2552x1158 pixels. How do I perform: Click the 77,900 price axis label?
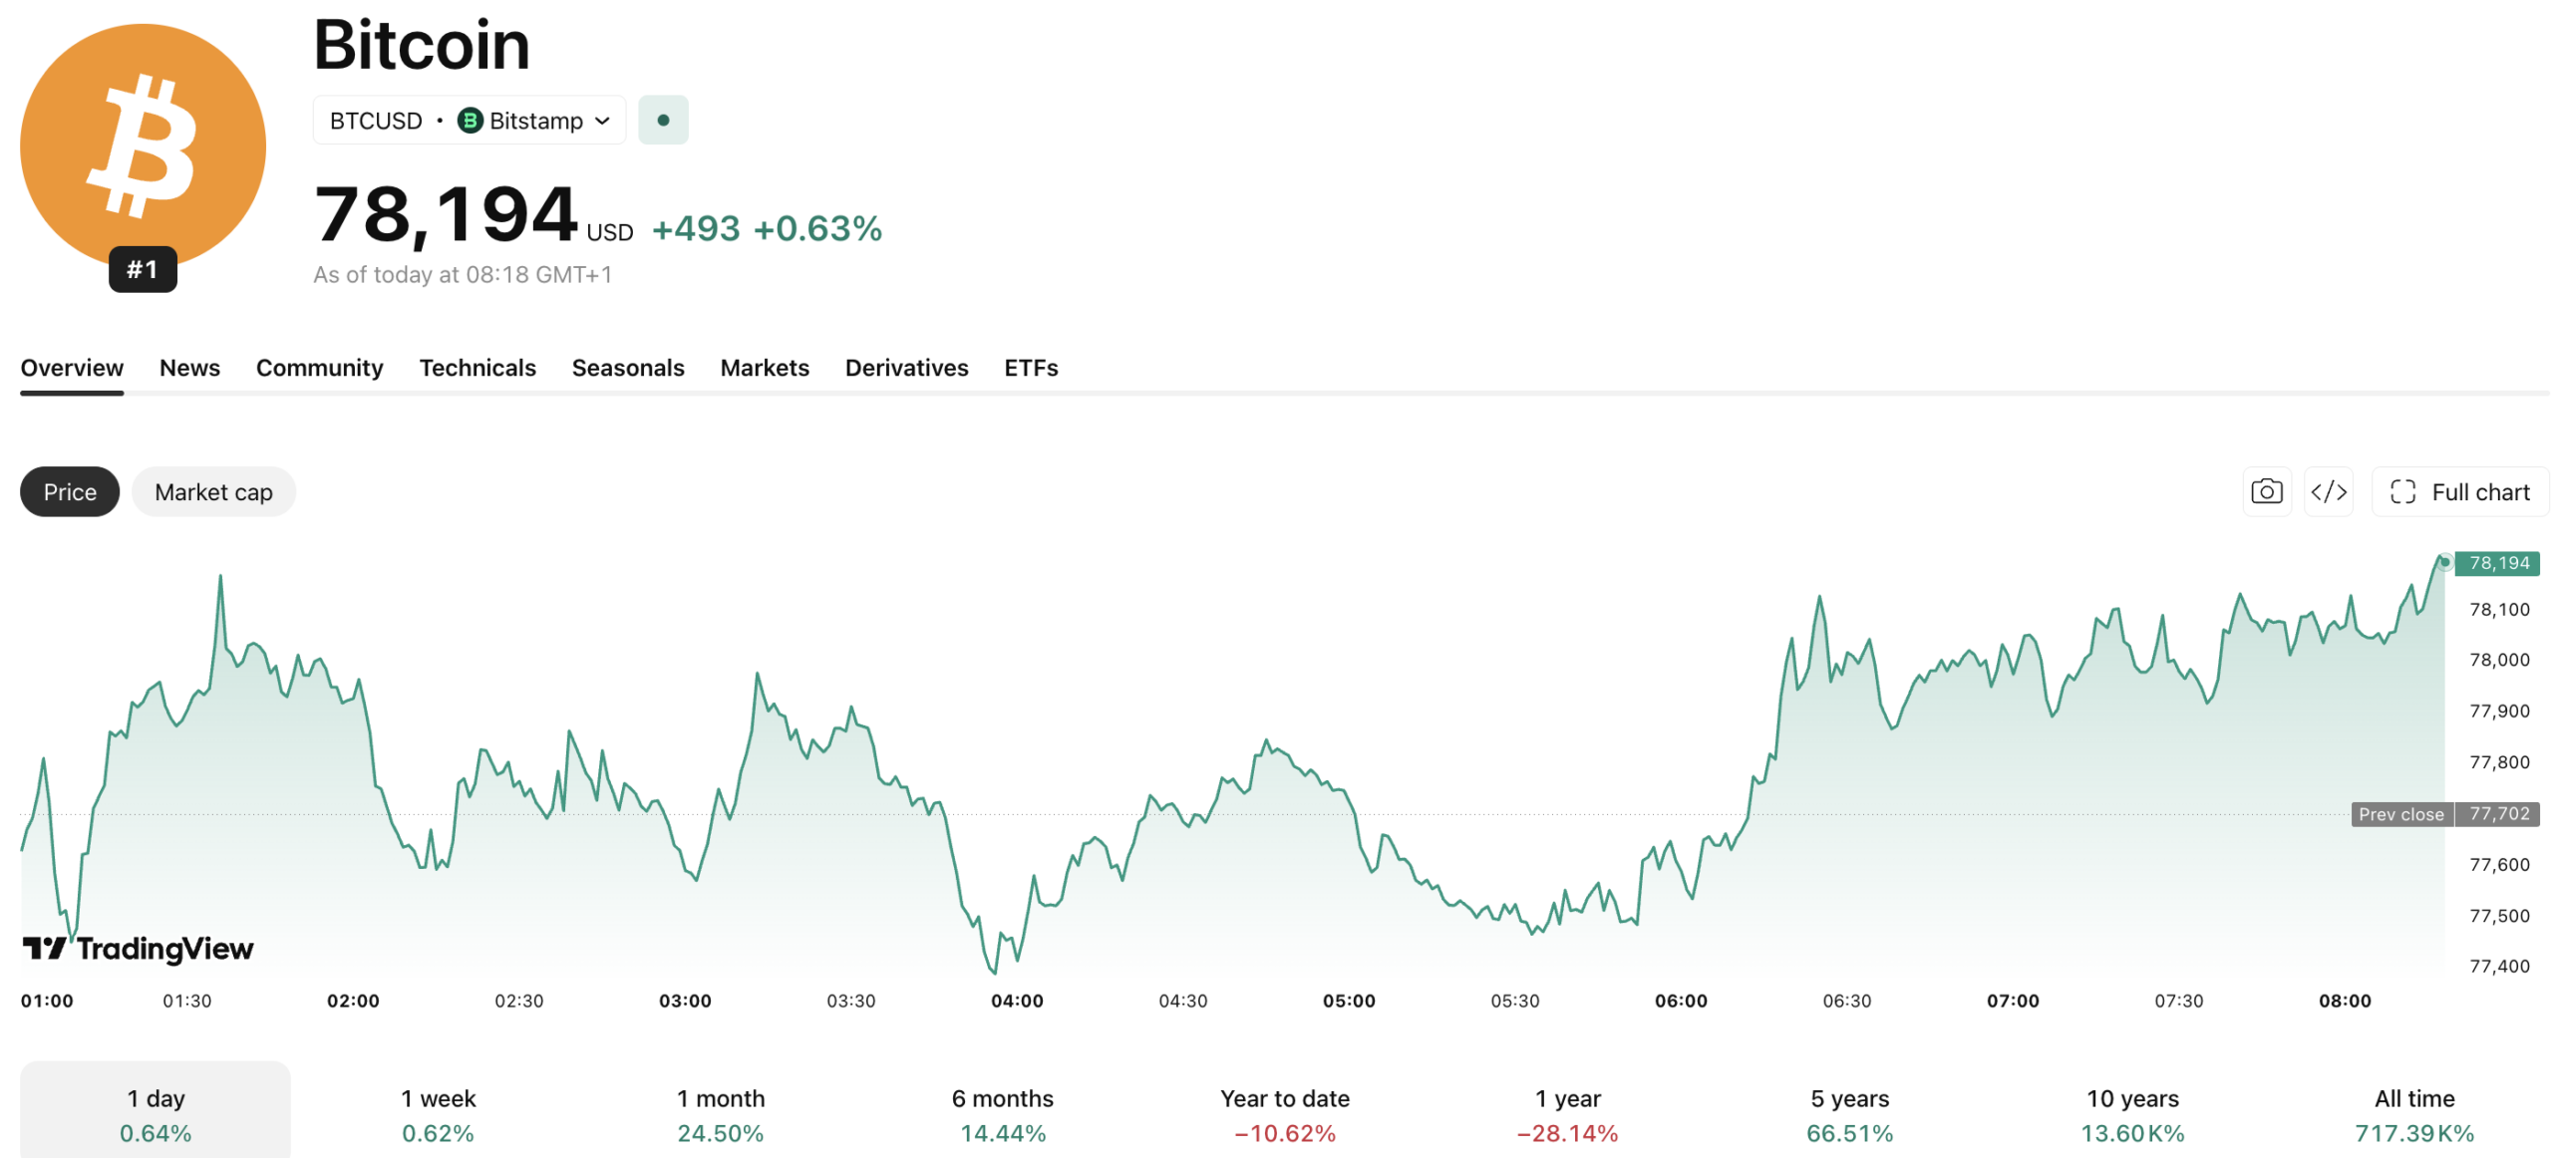[x=2499, y=711]
